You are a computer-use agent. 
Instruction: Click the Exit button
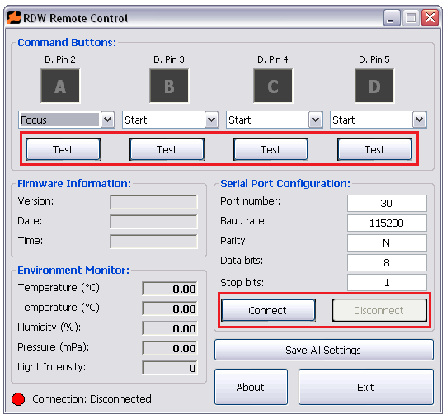366,387
